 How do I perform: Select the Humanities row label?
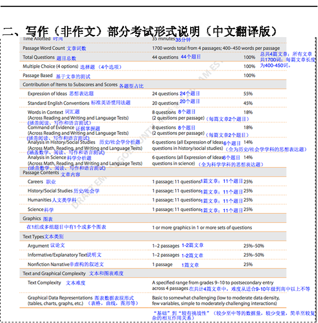point(39,200)
